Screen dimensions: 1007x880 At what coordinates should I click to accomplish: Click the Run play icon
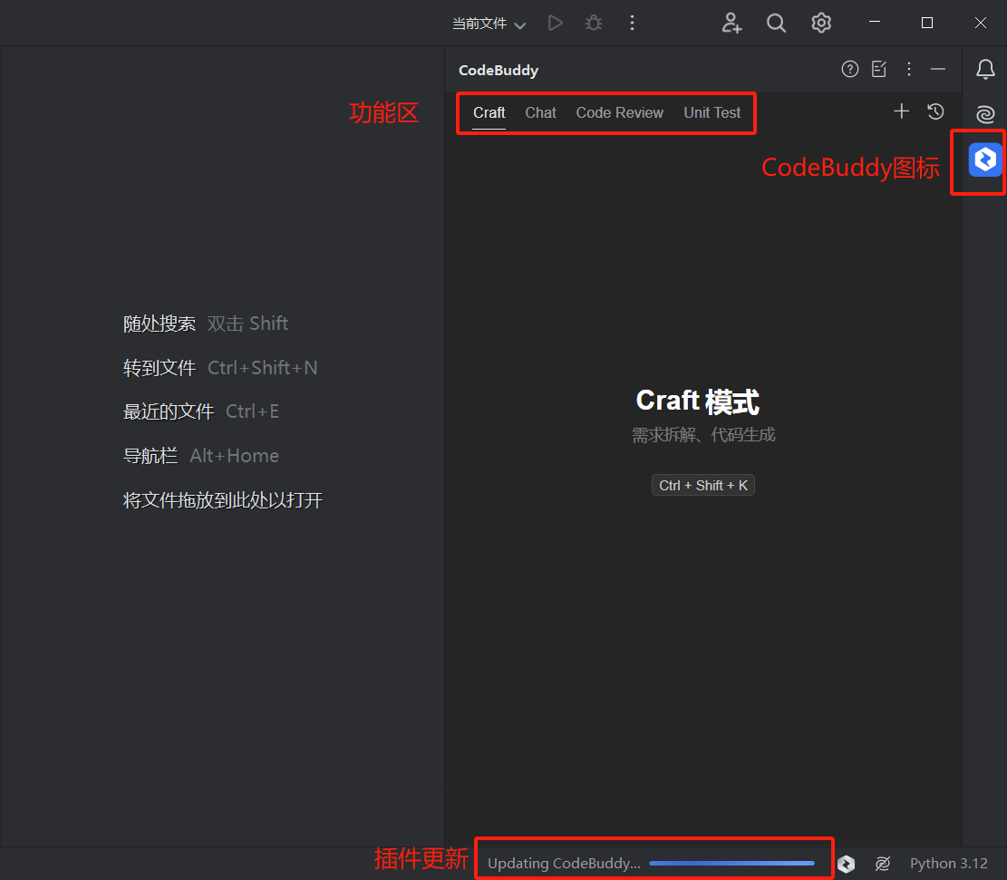coord(556,24)
